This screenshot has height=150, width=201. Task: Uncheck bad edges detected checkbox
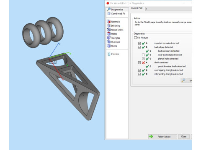click(139, 47)
